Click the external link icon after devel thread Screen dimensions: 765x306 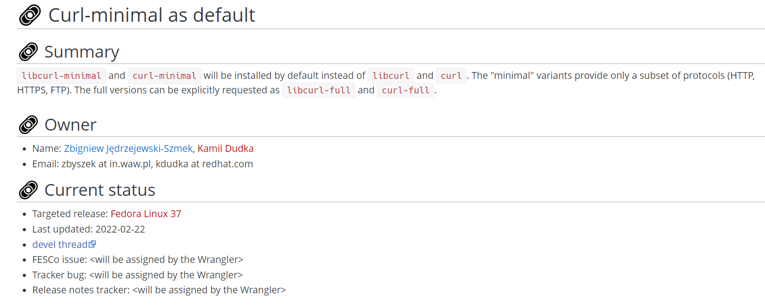[x=92, y=244]
